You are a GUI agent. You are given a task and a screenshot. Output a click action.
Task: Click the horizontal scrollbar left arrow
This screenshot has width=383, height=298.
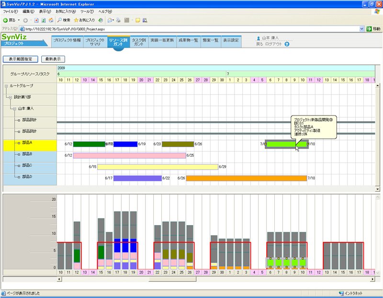(59, 279)
